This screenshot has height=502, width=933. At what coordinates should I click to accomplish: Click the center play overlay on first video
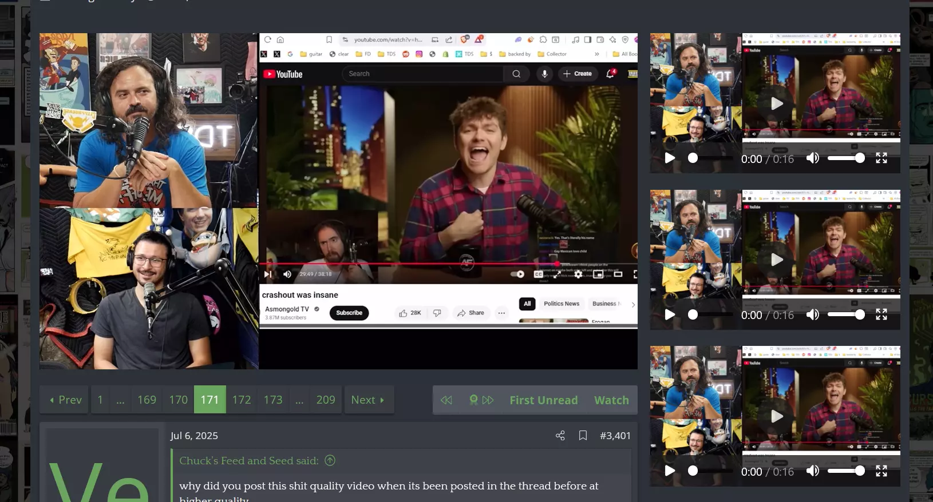776,103
